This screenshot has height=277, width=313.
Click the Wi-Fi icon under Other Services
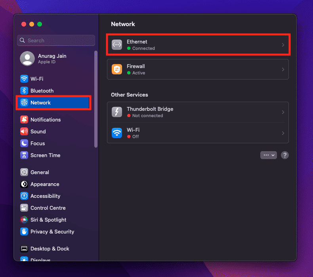point(117,133)
